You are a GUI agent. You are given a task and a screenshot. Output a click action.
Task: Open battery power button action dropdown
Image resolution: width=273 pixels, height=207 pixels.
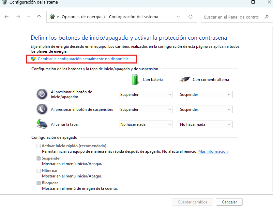[146, 95]
